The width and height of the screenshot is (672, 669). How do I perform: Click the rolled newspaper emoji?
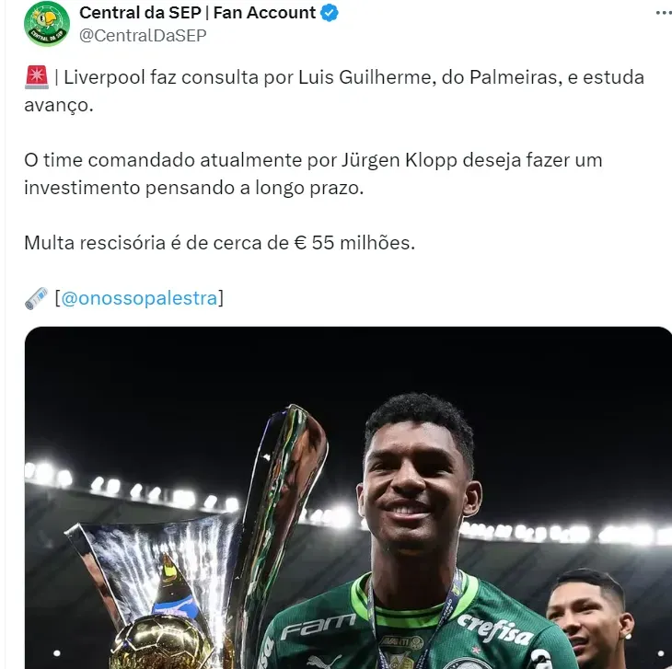point(36,297)
